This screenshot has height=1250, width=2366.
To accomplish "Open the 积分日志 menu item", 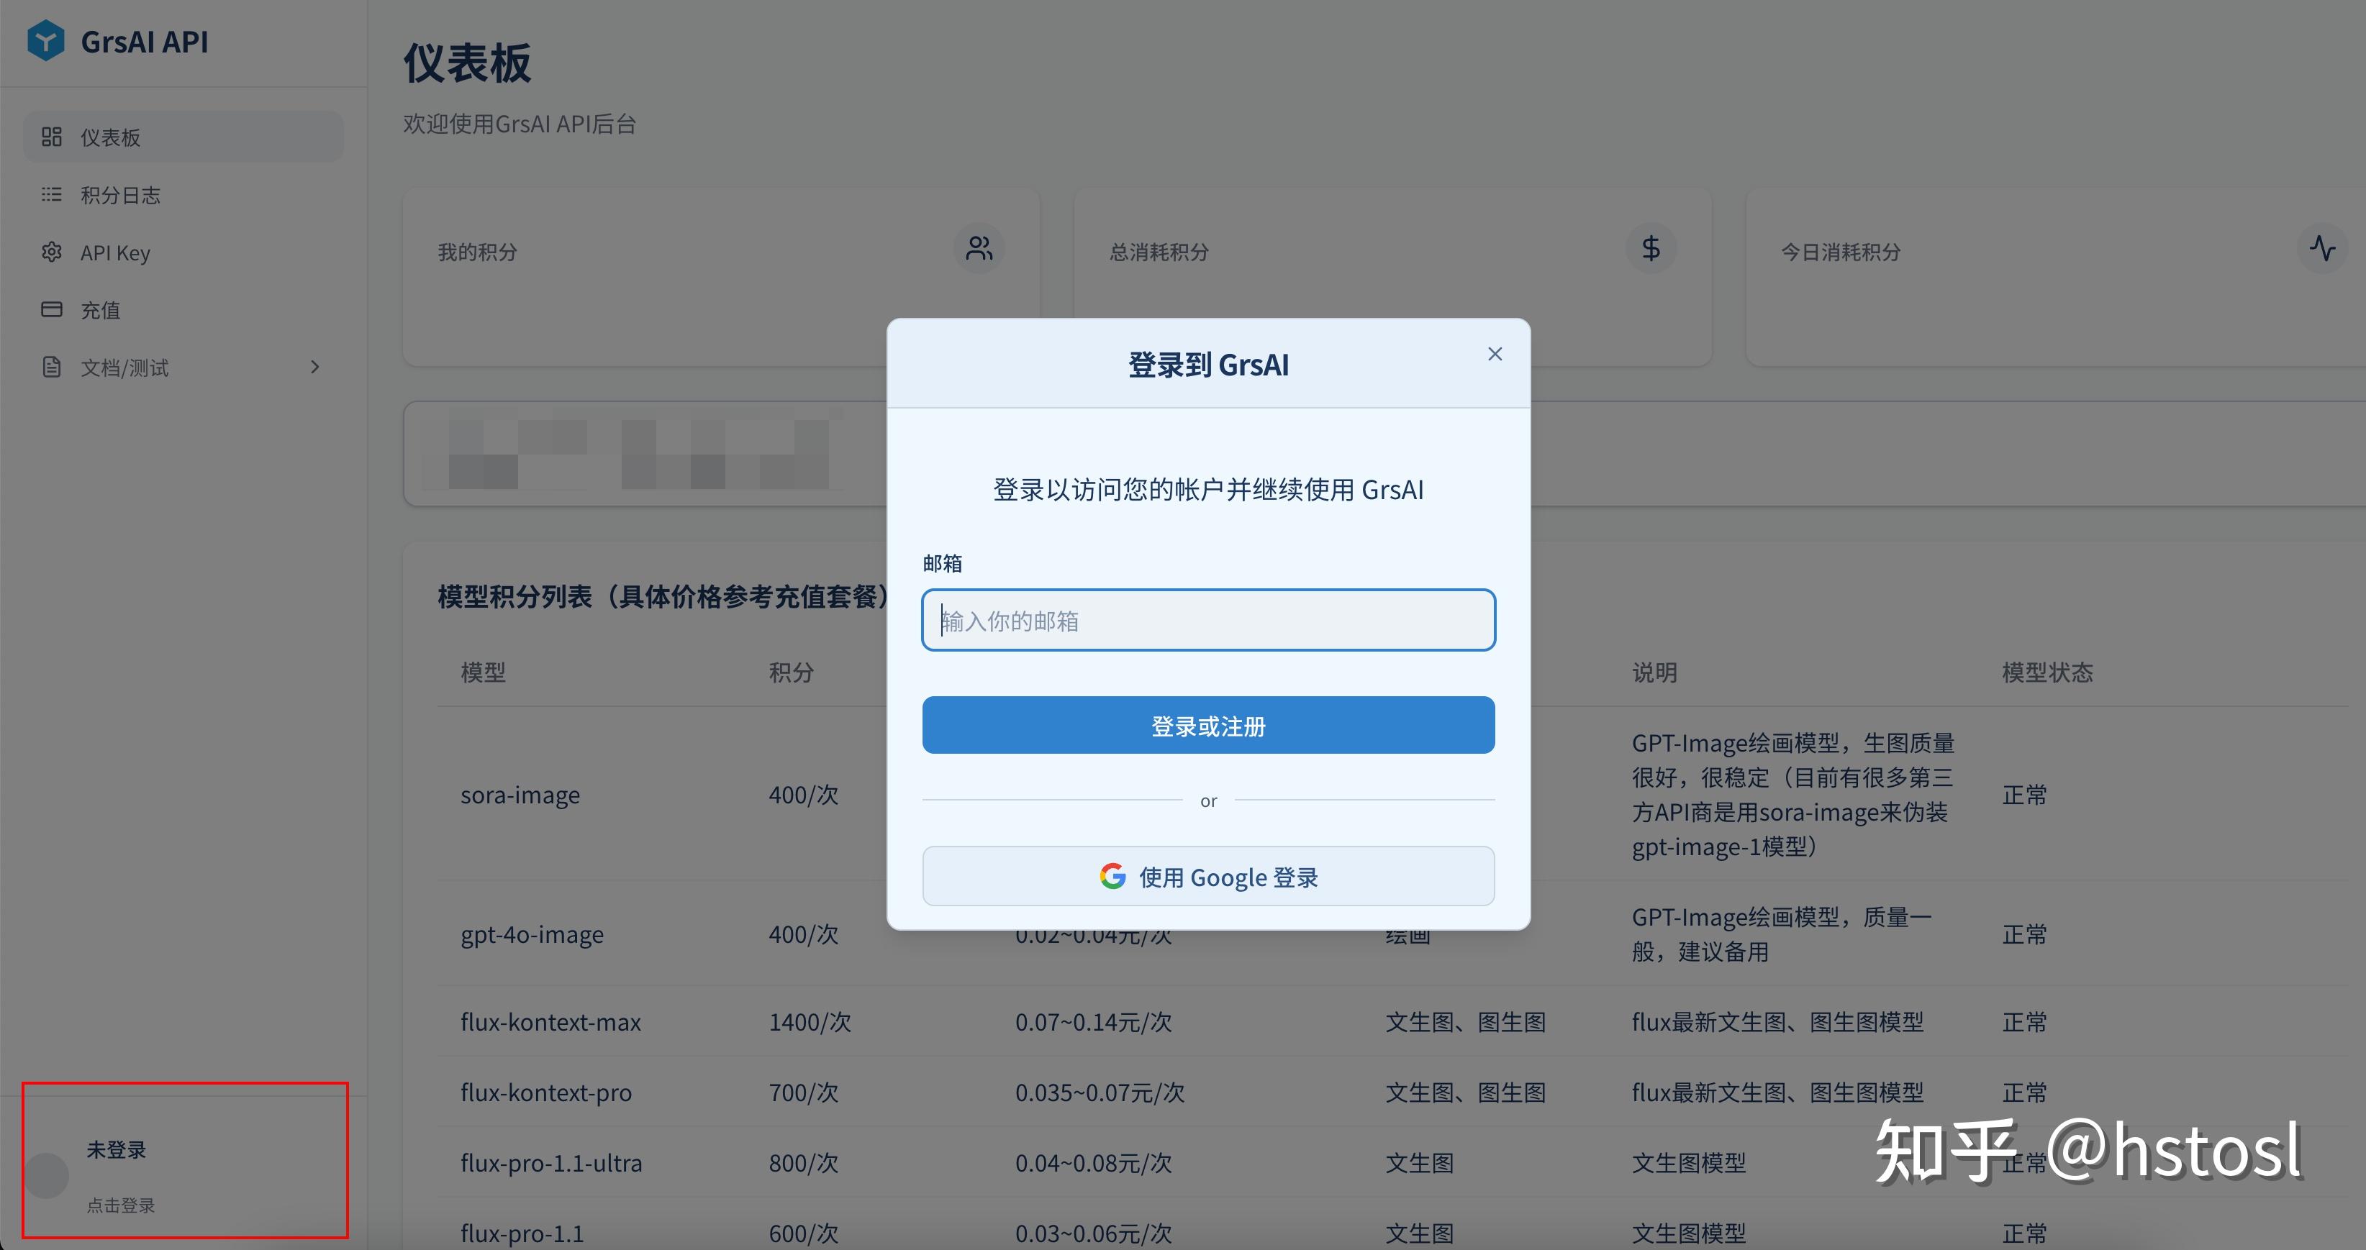I will coord(120,196).
